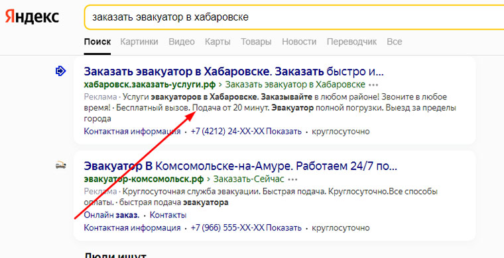Click the green 'Заказать эвакуатор в Хабаровске' breadcrumb

point(295,85)
